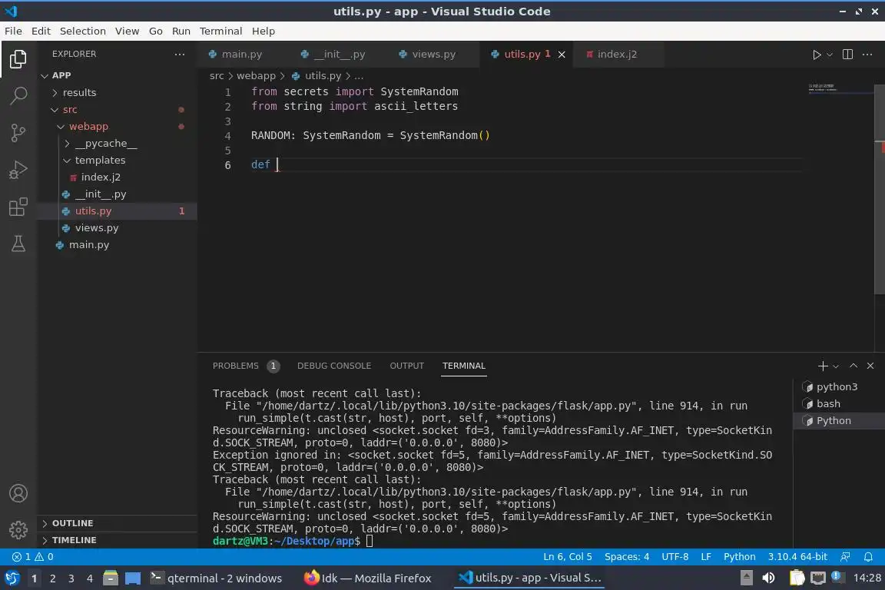Open the Selection menu
The width and height of the screenshot is (885, 590).
coord(82,31)
